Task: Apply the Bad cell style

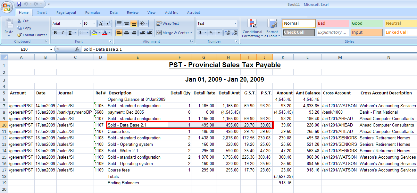Action: [x=332, y=23]
